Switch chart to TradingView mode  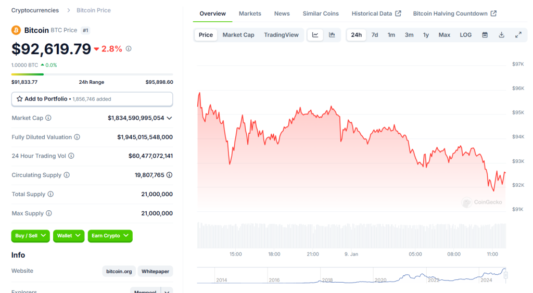pos(281,35)
